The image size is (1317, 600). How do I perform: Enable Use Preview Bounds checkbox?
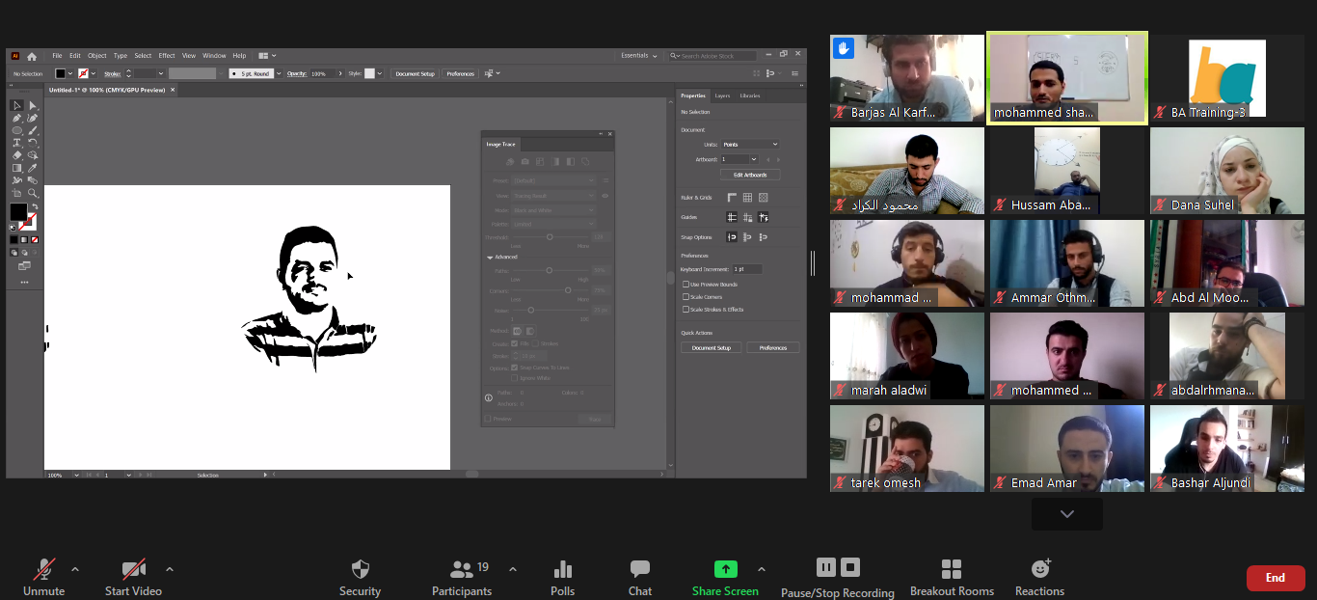(685, 285)
